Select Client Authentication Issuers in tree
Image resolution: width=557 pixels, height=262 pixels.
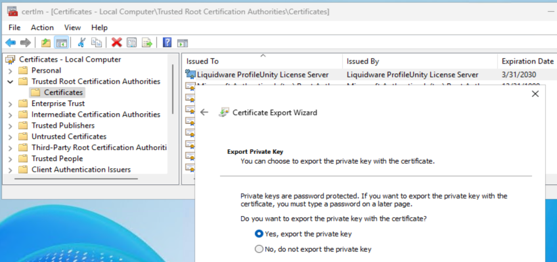[81, 169]
